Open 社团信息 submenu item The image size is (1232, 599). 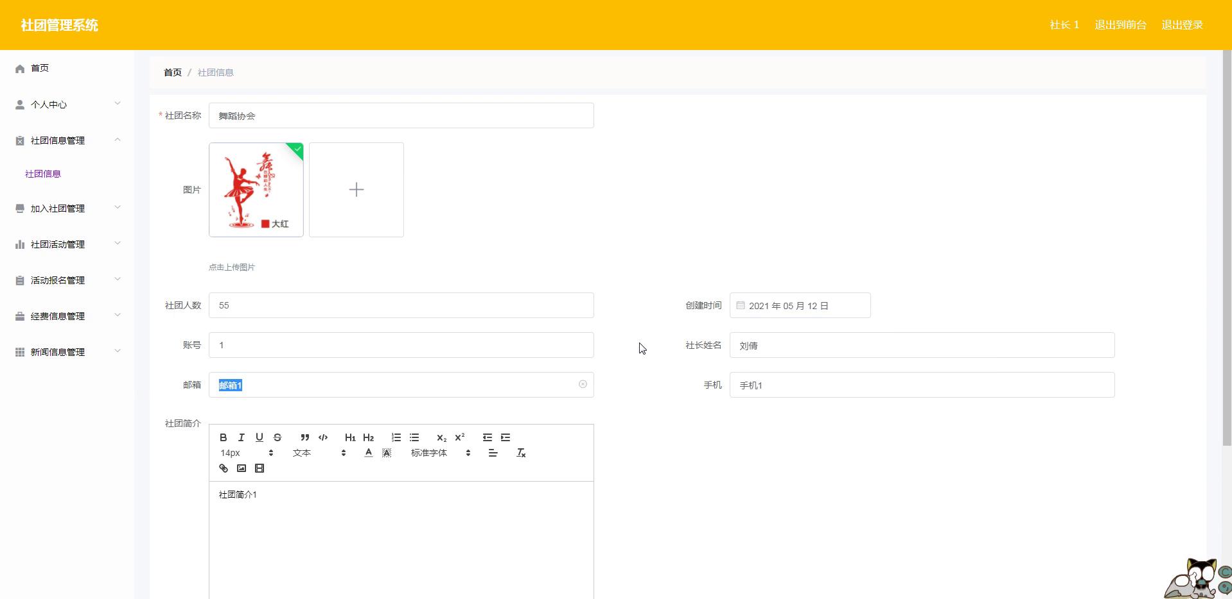43,174
